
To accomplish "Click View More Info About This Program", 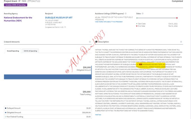I will pos(109,21).
